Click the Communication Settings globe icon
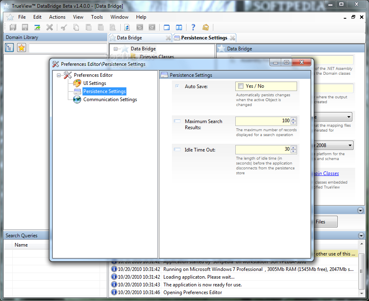The height and width of the screenshot is (301, 369). tap(77, 100)
